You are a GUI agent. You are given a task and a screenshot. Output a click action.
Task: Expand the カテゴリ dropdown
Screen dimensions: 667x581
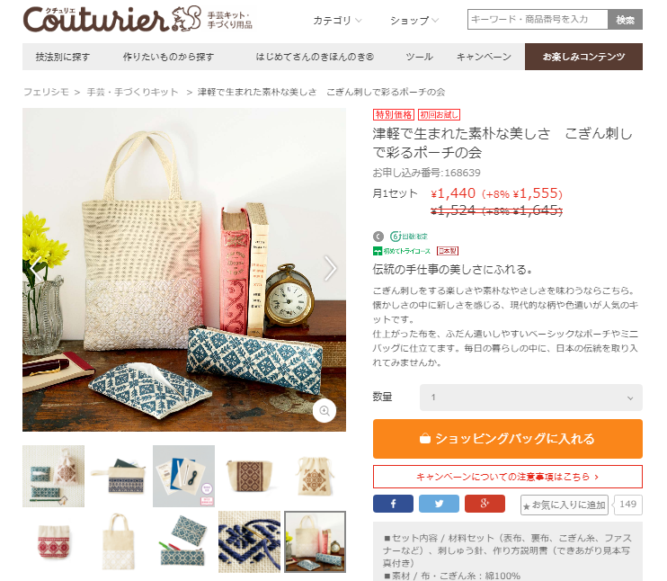[337, 21]
